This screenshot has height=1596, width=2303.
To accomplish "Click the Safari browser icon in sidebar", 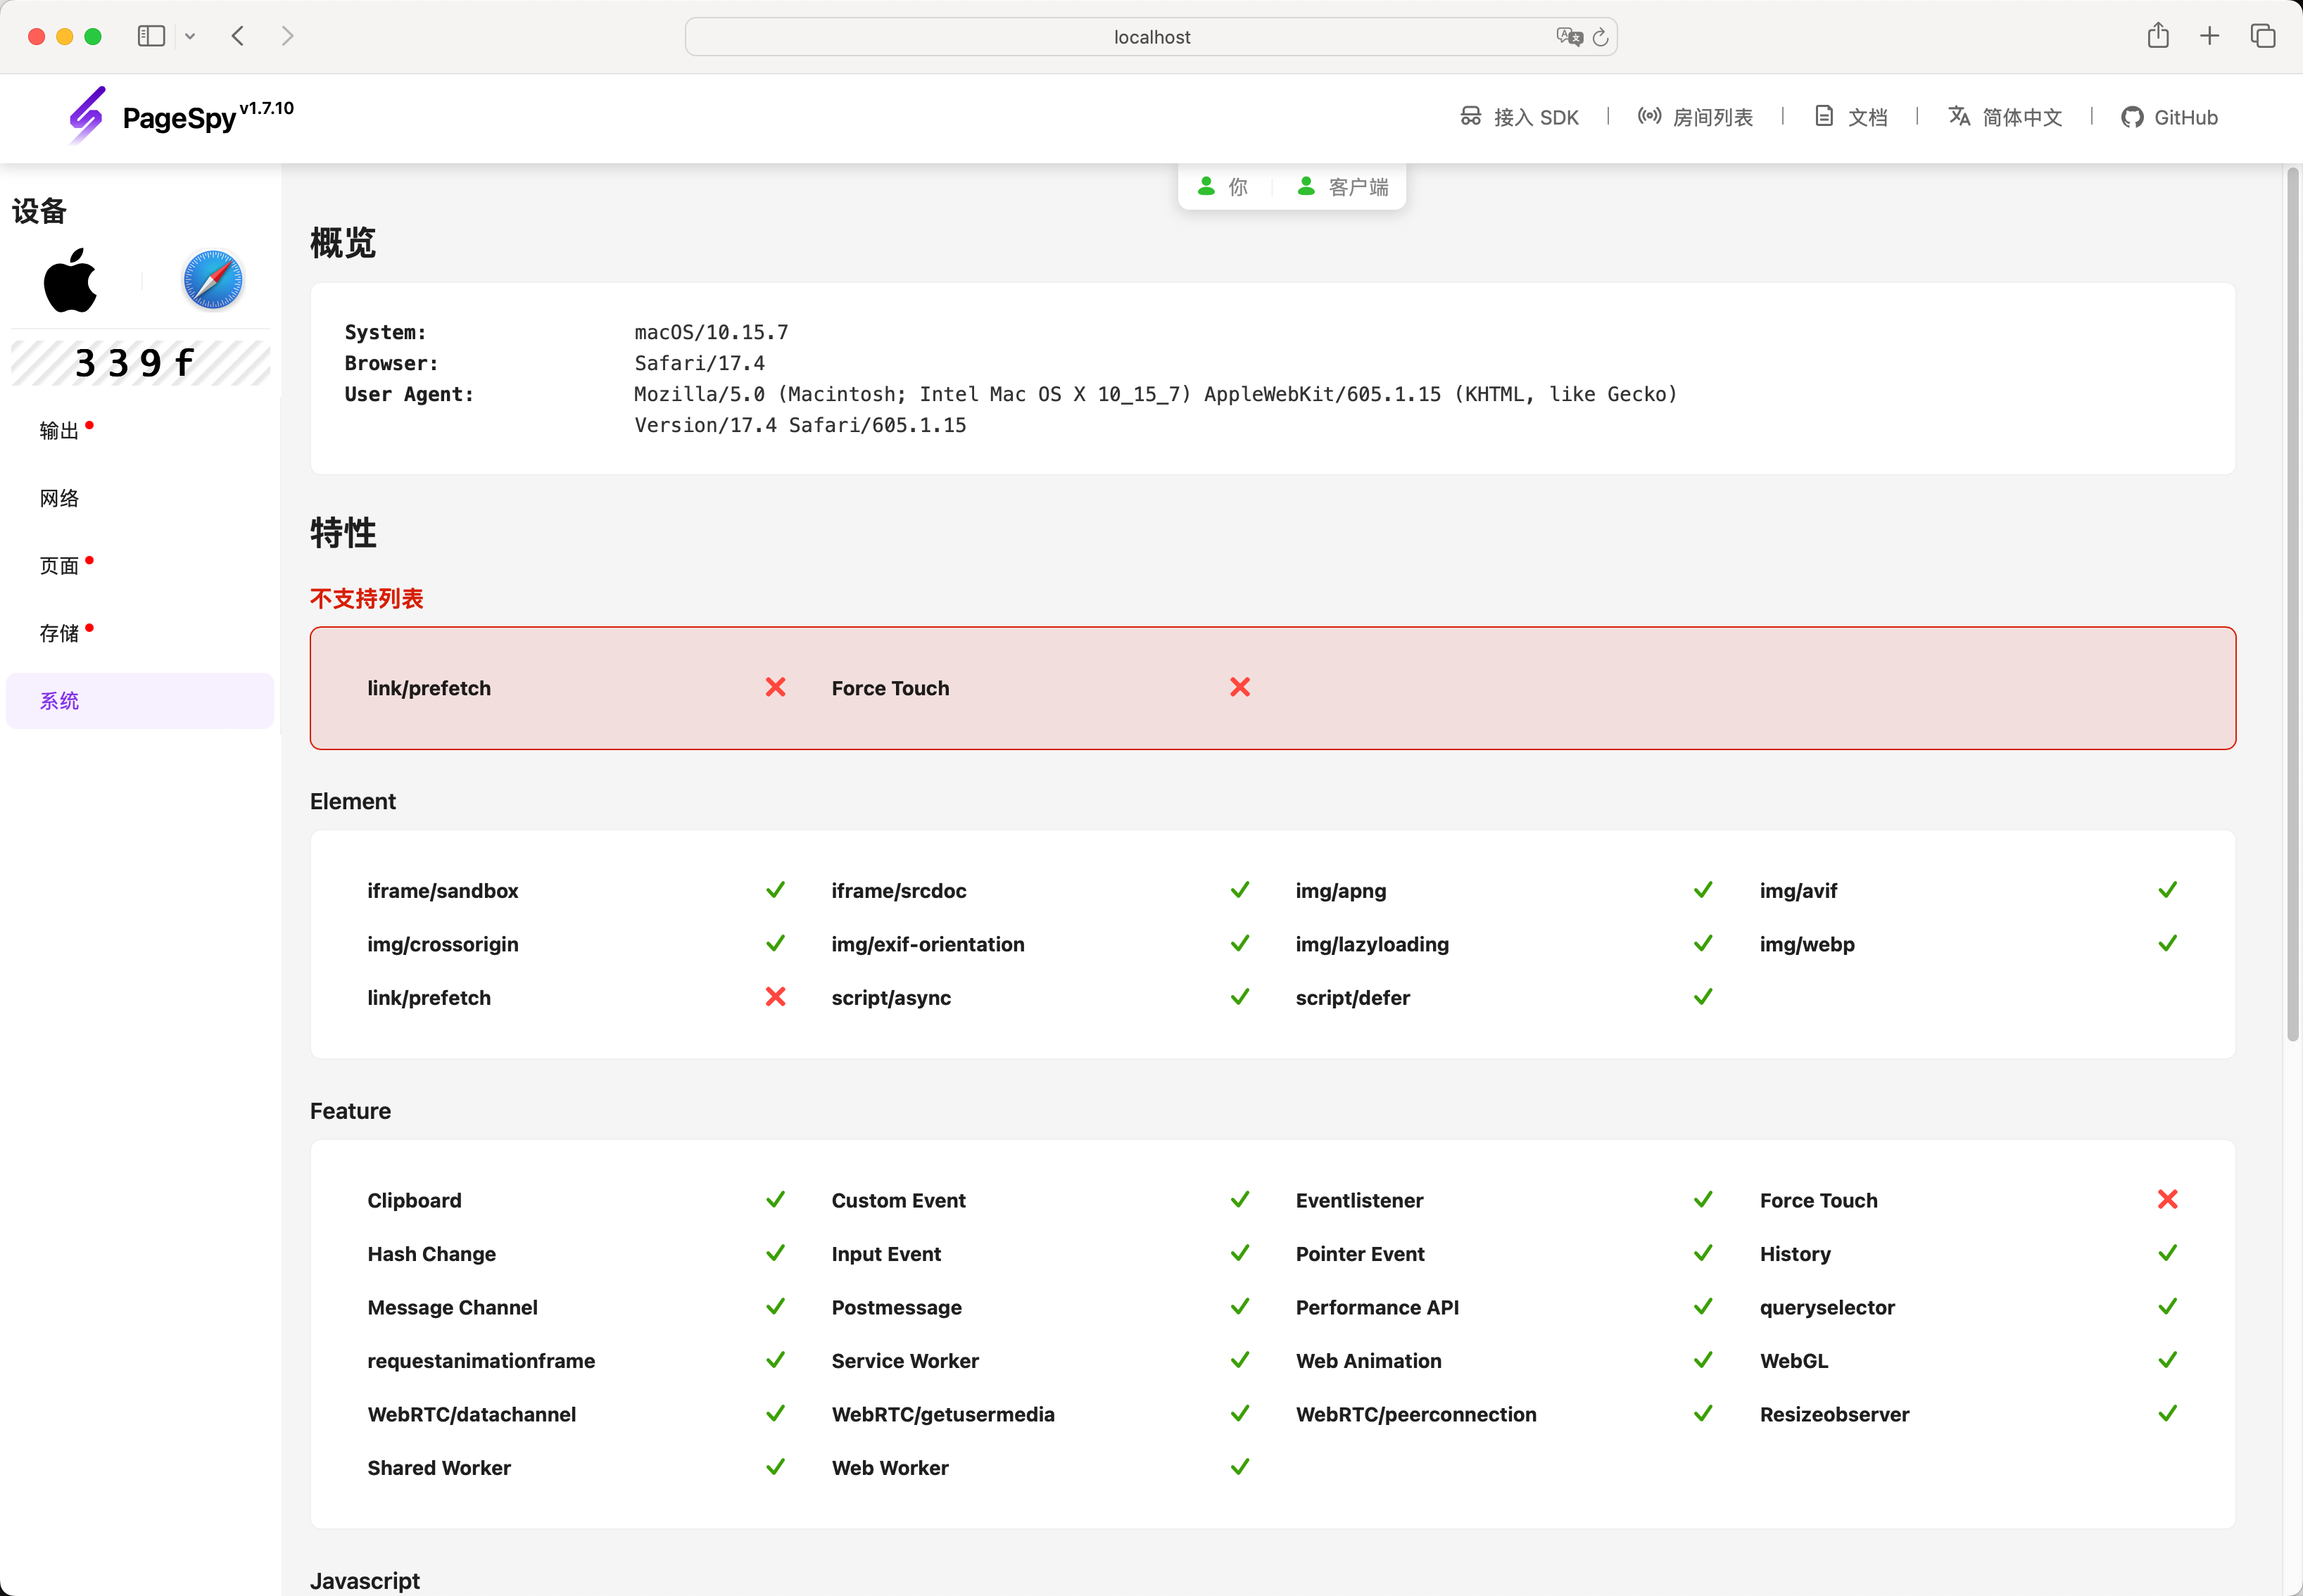I will click(212, 280).
